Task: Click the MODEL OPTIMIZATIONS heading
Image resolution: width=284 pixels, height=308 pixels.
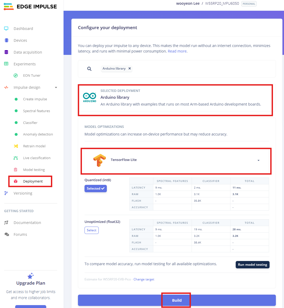Action: (104, 127)
